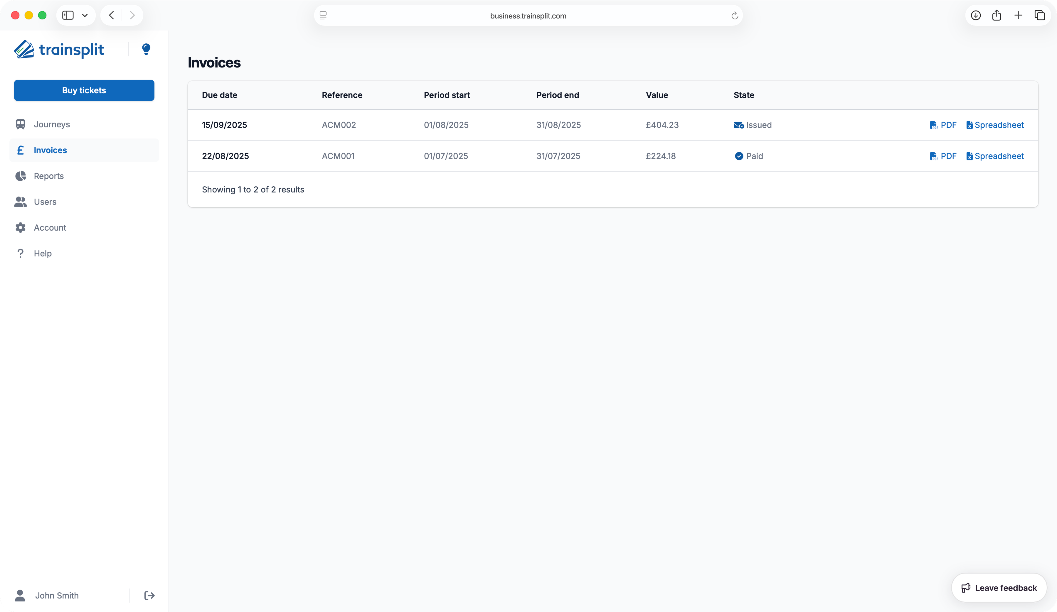
Task: Reload the page via refresh icon
Action: [734, 16]
